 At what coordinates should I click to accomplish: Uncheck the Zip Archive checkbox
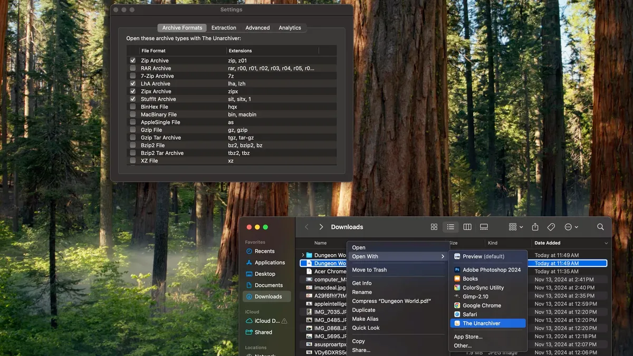click(x=133, y=61)
